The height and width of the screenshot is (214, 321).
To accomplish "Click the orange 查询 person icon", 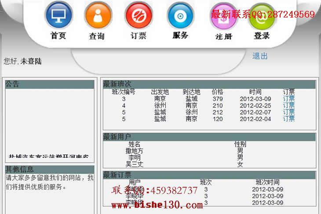I will coord(98,15).
